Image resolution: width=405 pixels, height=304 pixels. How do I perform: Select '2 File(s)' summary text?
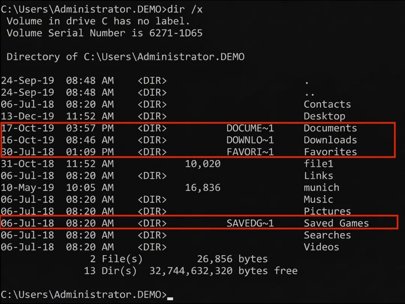coord(116,259)
